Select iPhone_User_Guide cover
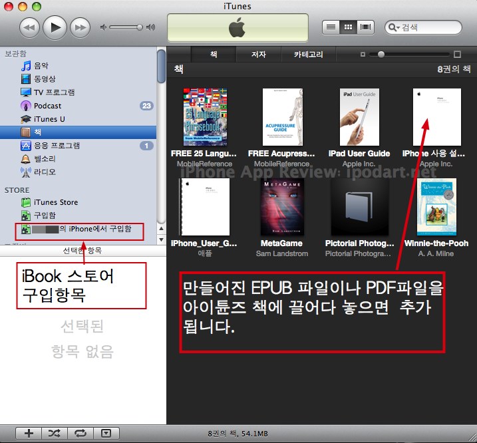477x443 pixels. tap(204, 207)
